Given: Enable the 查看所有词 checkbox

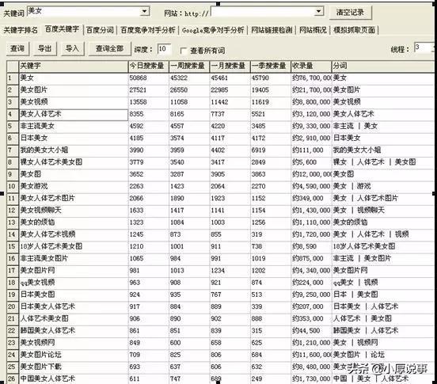Looking at the screenshot, I should pyautogui.click(x=184, y=51).
